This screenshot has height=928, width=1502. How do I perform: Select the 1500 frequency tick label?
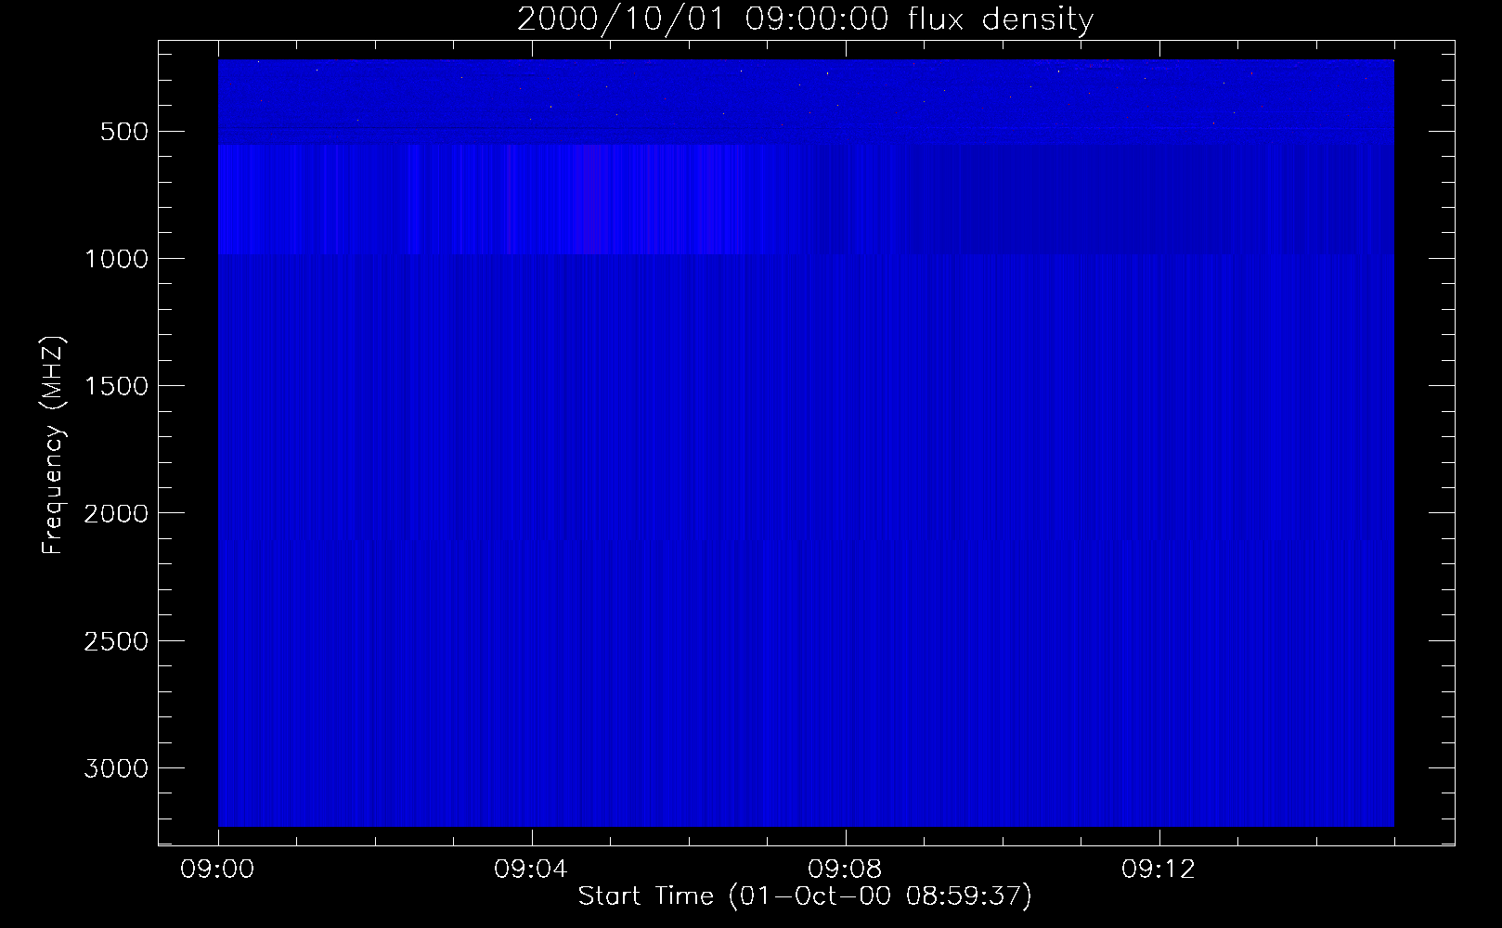coord(116,386)
